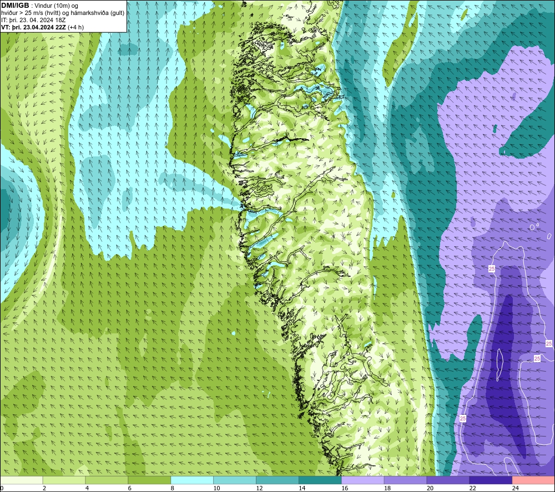The width and height of the screenshot is (555, 492).
Task: Select the light cyan 8–10 m/s swatch
Action: 192,480
